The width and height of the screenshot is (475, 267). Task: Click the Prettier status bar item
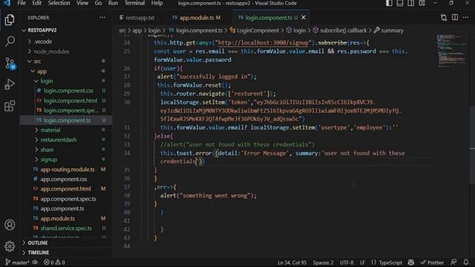pos(432,263)
